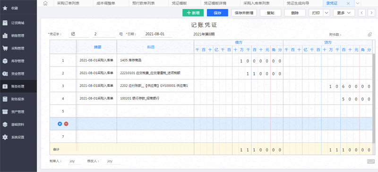Click the 复制 button

[x=270, y=13]
